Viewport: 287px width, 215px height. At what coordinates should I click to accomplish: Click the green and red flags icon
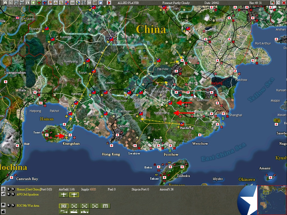[273, 3]
